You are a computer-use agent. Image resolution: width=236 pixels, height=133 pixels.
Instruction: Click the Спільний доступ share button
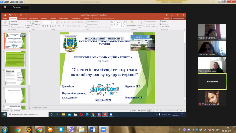coord(177,18)
